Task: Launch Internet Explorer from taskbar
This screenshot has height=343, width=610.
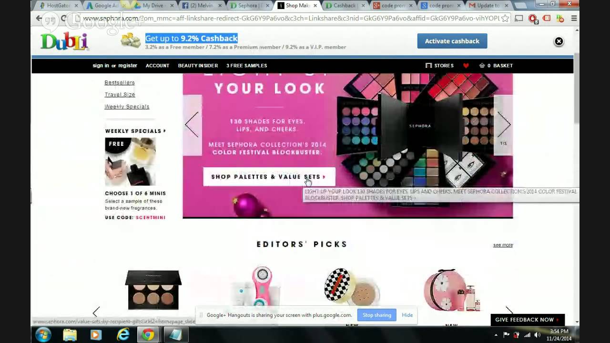Action: click(x=123, y=335)
